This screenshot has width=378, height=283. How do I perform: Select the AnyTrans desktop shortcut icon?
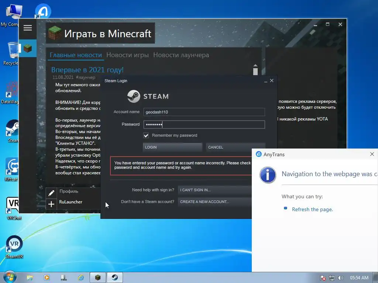pyautogui.click(x=43, y=11)
